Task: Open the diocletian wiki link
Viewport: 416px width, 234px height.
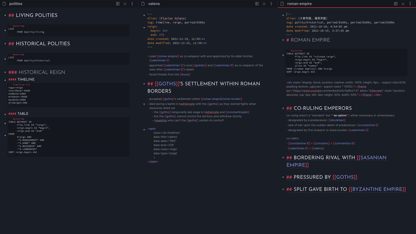Action: [x=337, y=120]
